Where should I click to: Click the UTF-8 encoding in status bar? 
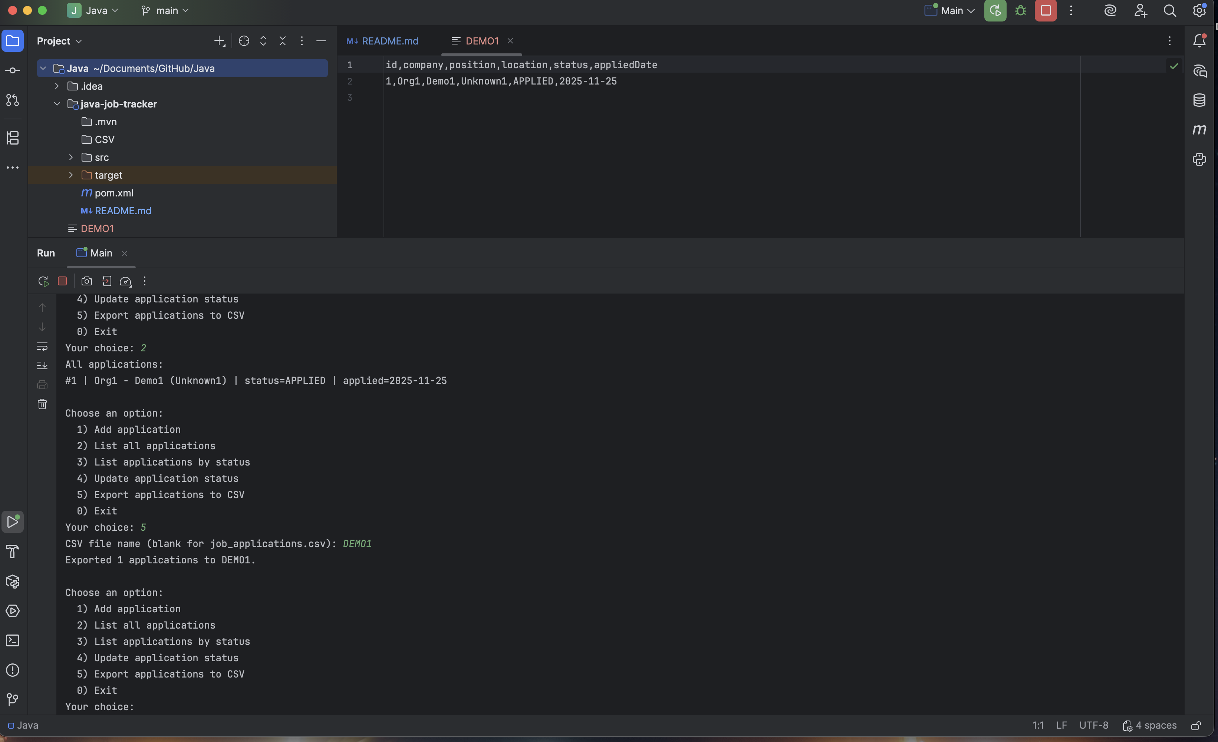[1093, 725]
